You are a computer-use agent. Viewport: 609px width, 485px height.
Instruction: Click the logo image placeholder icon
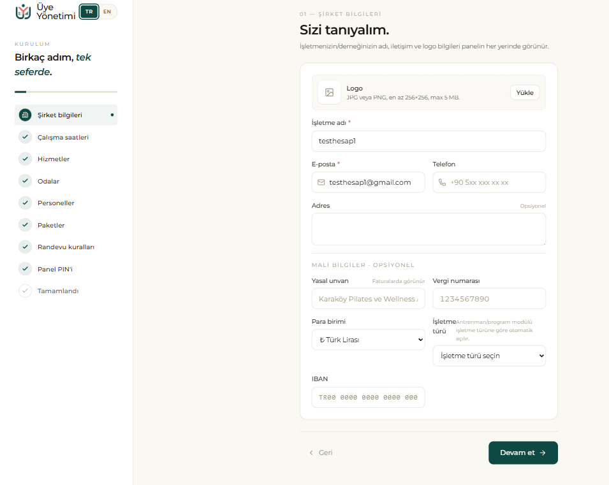point(329,92)
